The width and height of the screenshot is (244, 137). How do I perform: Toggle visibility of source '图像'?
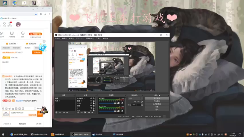(x=91, y=106)
